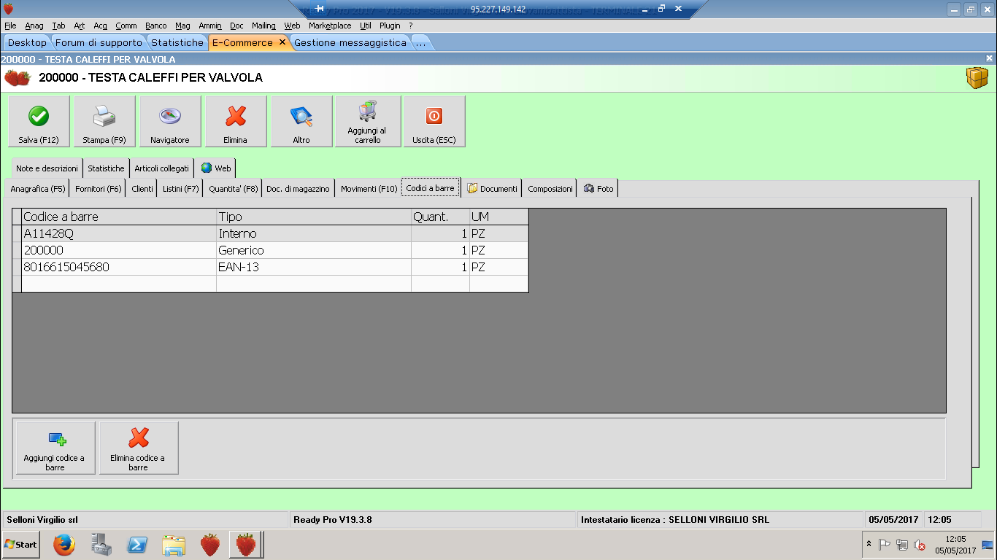Launch Firefox from the taskbar
Viewport: 997px width, 560px height.
coord(64,545)
